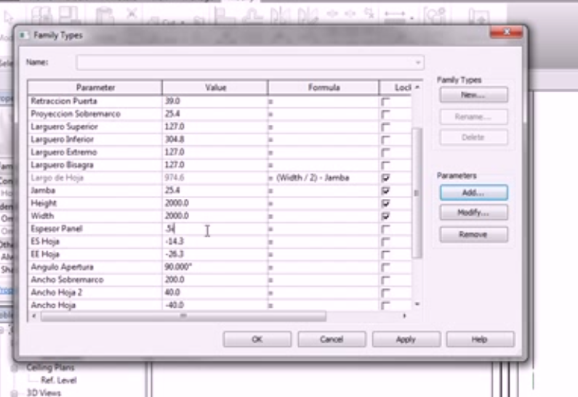Image resolution: width=578 pixels, height=397 pixels.
Task: Edit the Retraccion Puerta value 39.0
Action: click(x=215, y=101)
